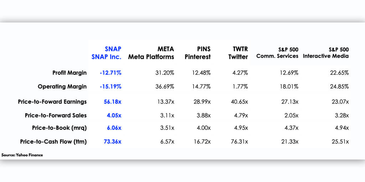365x182 pixels.
Task: Select the META Meta Platforms column header
Action: tap(151, 53)
